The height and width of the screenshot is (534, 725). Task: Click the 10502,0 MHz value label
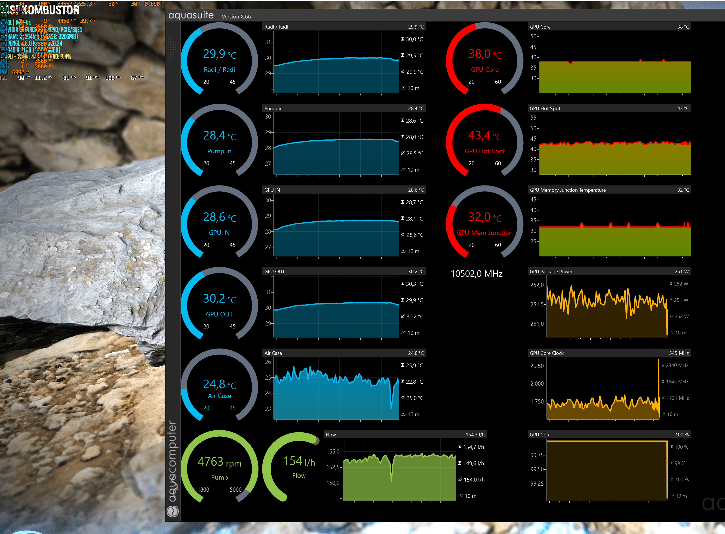pyautogui.click(x=476, y=274)
